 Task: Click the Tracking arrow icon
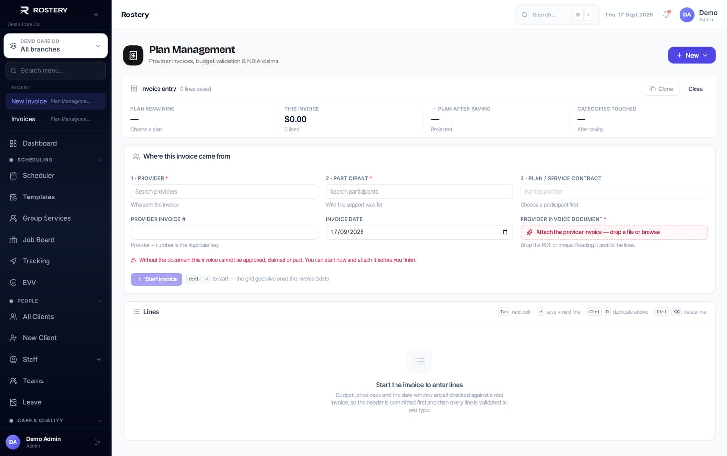(13, 261)
